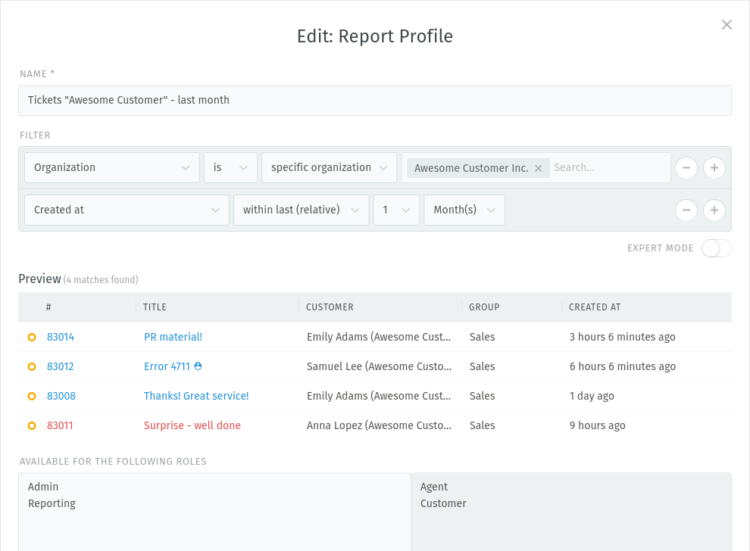The image size is (750, 551).
Task: Click escalated state icon of ticket 83011
Action: point(32,426)
